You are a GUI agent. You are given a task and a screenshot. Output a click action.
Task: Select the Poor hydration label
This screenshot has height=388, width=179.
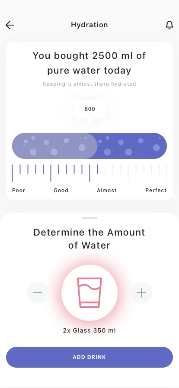pos(19,190)
